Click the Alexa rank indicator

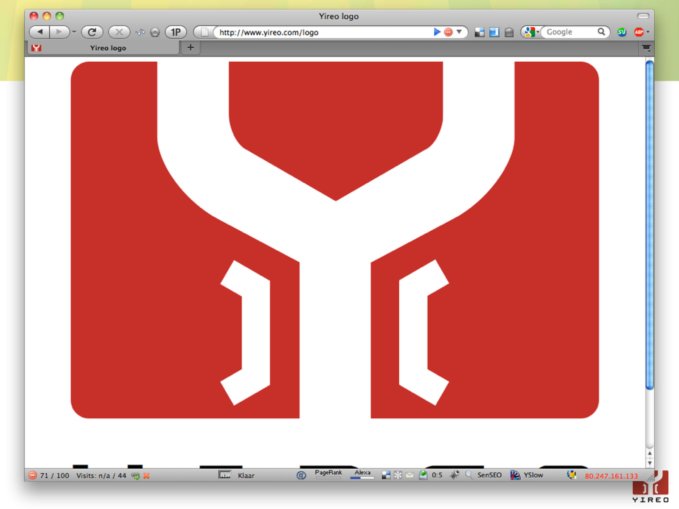pos(362,474)
